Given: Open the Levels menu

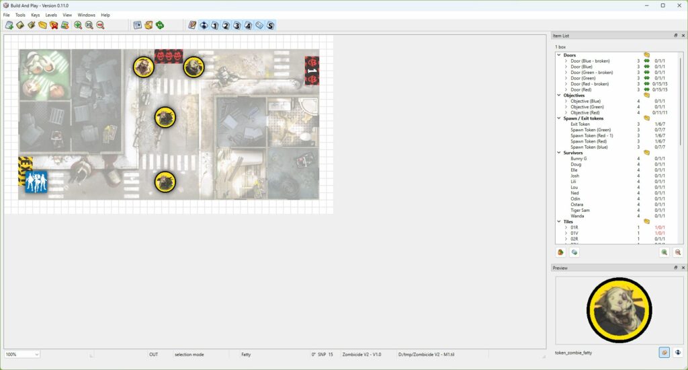Looking at the screenshot, I should pos(51,15).
